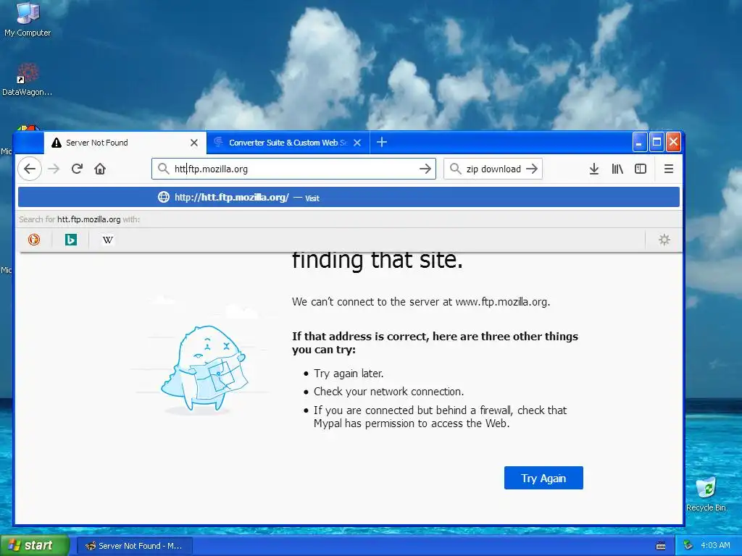The width and height of the screenshot is (742, 556).
Task: Open the Windows Start menu
Action: pos(35,545)
